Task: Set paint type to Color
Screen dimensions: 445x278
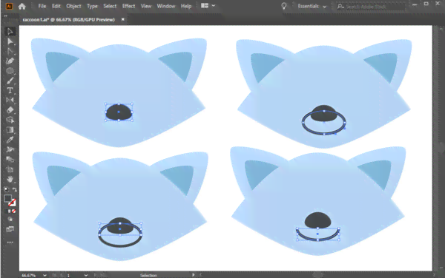Action: click(x=6, y=211)
